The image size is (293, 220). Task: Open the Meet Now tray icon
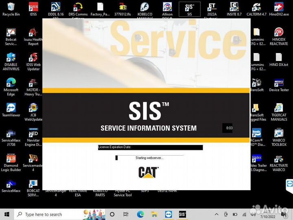click(226, 214)
